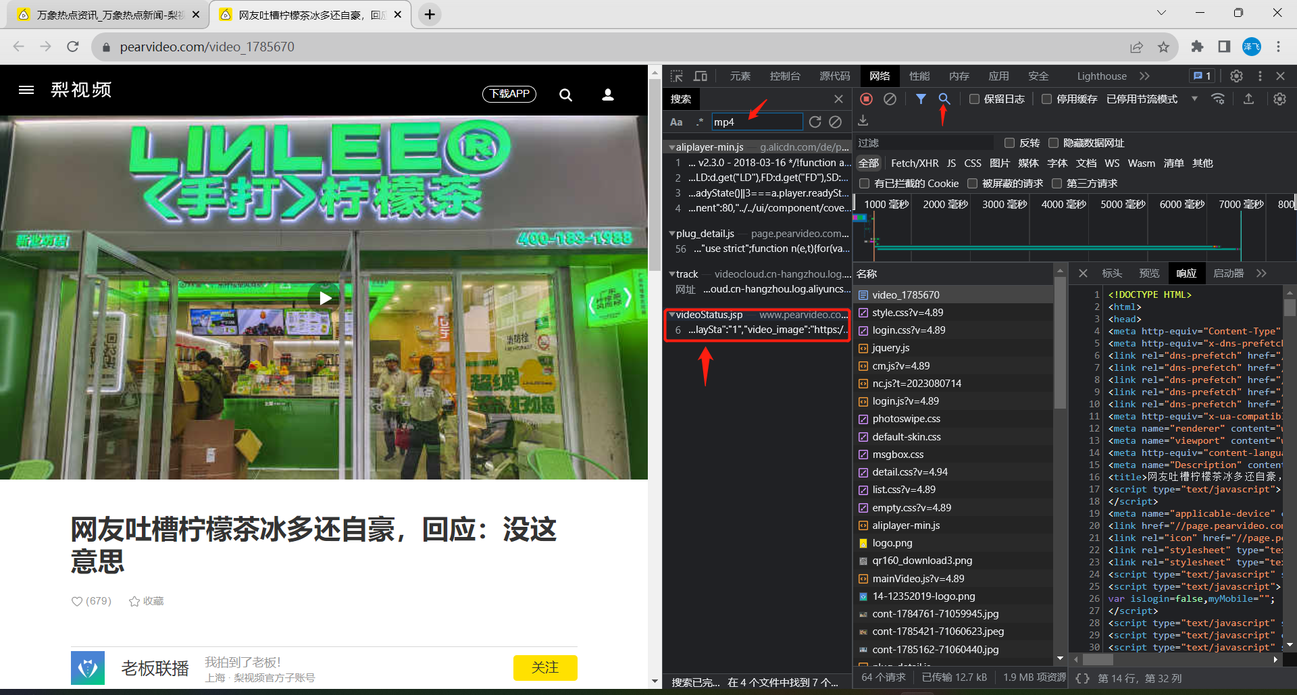Click the download APP button
This screenshot has height=695, width=1297.
[x=509, y=94]
